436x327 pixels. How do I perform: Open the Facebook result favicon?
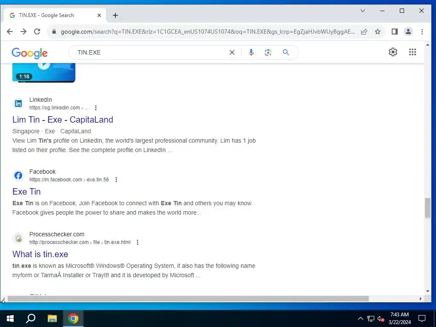[x=18, y=175]
